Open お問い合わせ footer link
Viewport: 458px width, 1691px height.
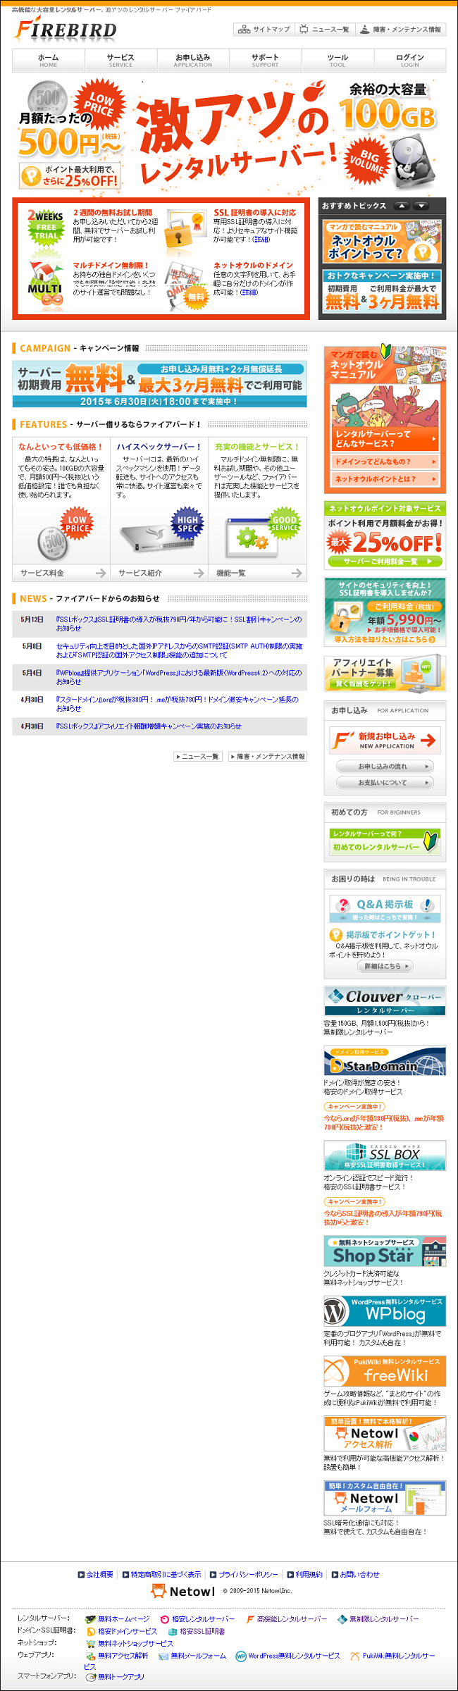pyautogui.click(x=355, y=1575)
